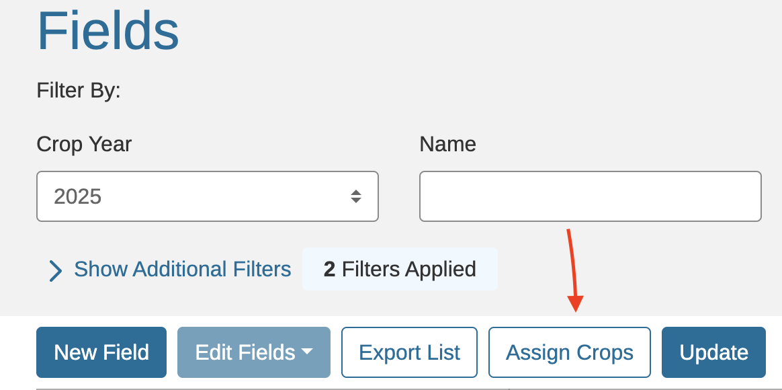
Task: Click the up-down arrows in Crop Year
Action: [x=356, y=196]
